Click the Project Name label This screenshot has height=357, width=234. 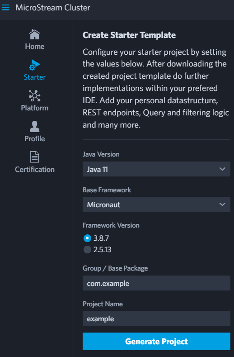pyautogui.click(x=103, y=304)
